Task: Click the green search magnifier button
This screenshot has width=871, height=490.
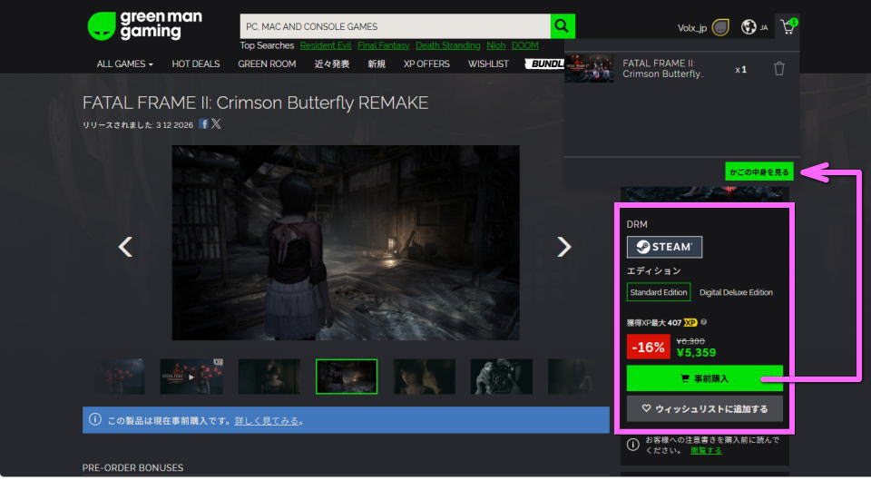Action: click(x=563, y=26)
